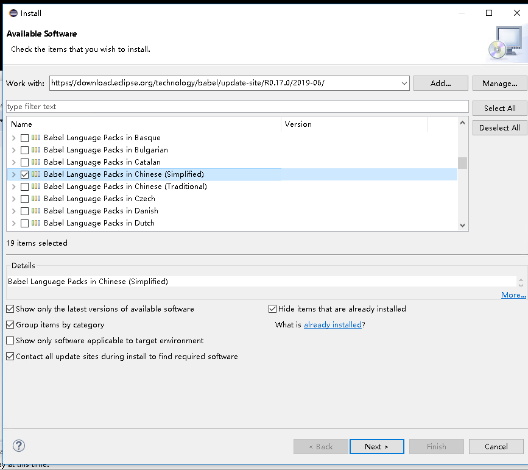Click the list vertical scrollbar thumb
The width and height of the screenshot is (528, 470).
click(x=462, y=163)
